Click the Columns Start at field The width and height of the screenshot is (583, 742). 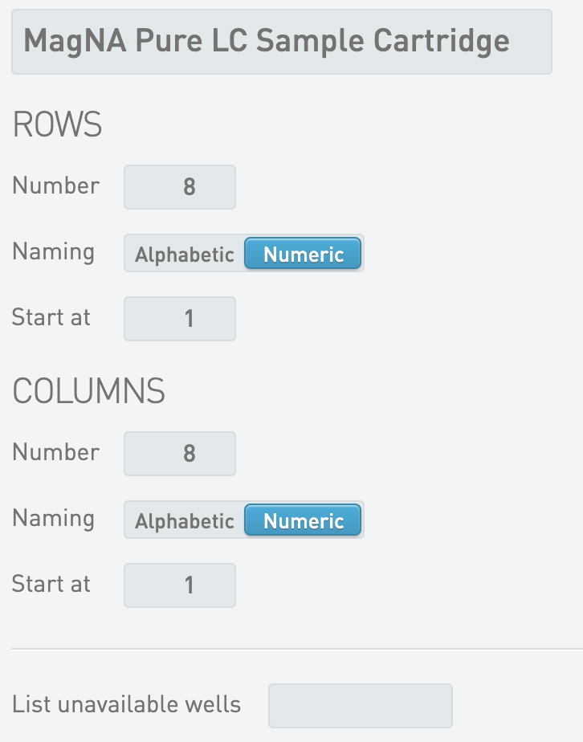[180, 585]
